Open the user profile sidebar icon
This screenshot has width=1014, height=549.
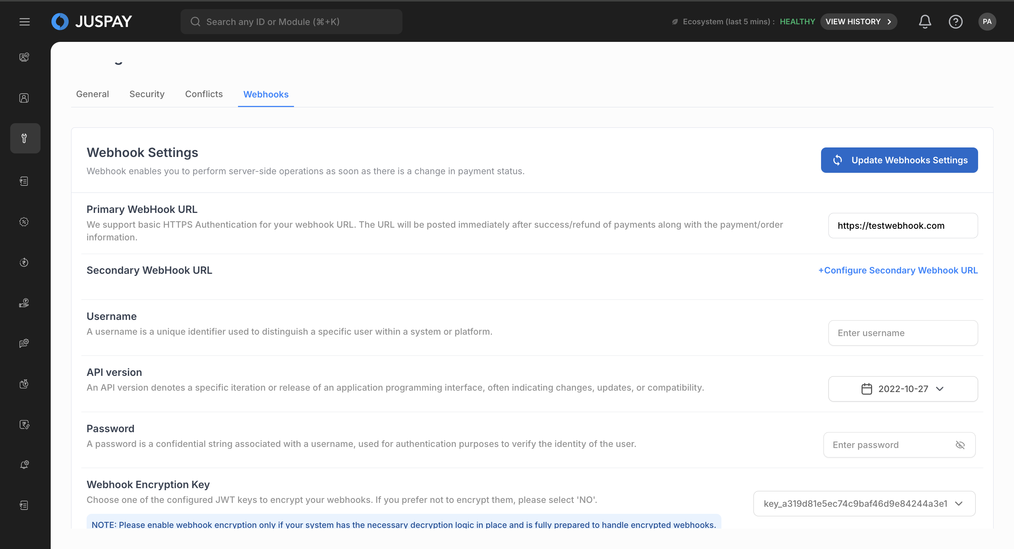coord(24,98)
